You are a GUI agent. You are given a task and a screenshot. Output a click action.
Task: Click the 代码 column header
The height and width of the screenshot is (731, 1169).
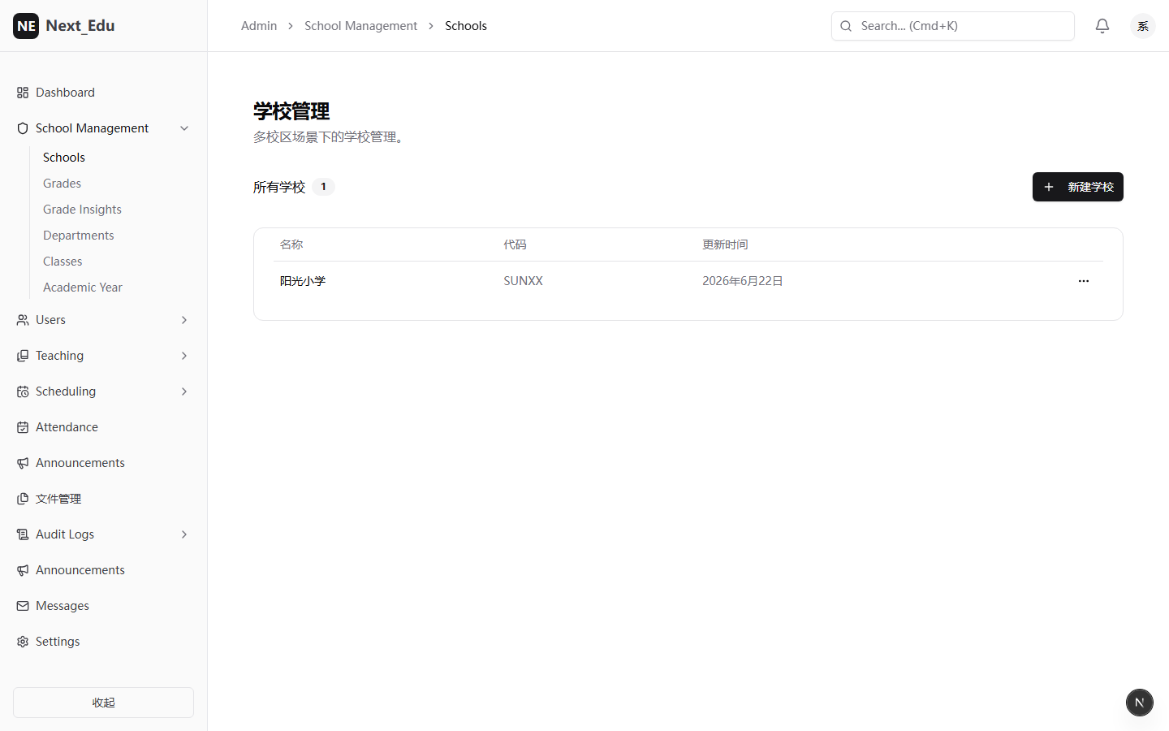point(515,244)
